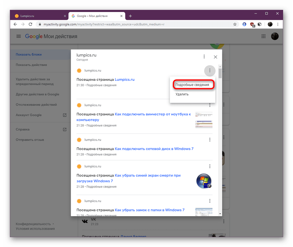293x247 pixels.
Task: Click the blue globe extension icon
Action: click(244, 24)
